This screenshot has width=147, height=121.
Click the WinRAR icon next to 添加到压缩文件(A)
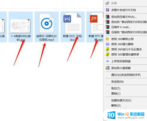point(108,17)
